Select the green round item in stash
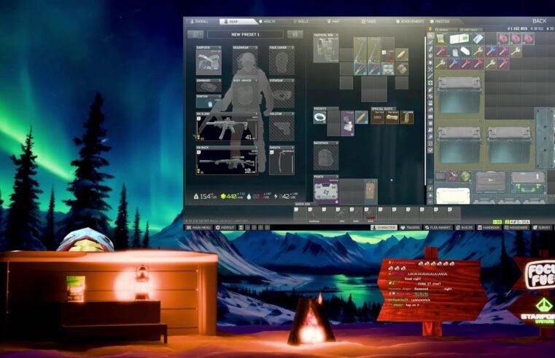This screenshot has width=555, height=358. 465,177
